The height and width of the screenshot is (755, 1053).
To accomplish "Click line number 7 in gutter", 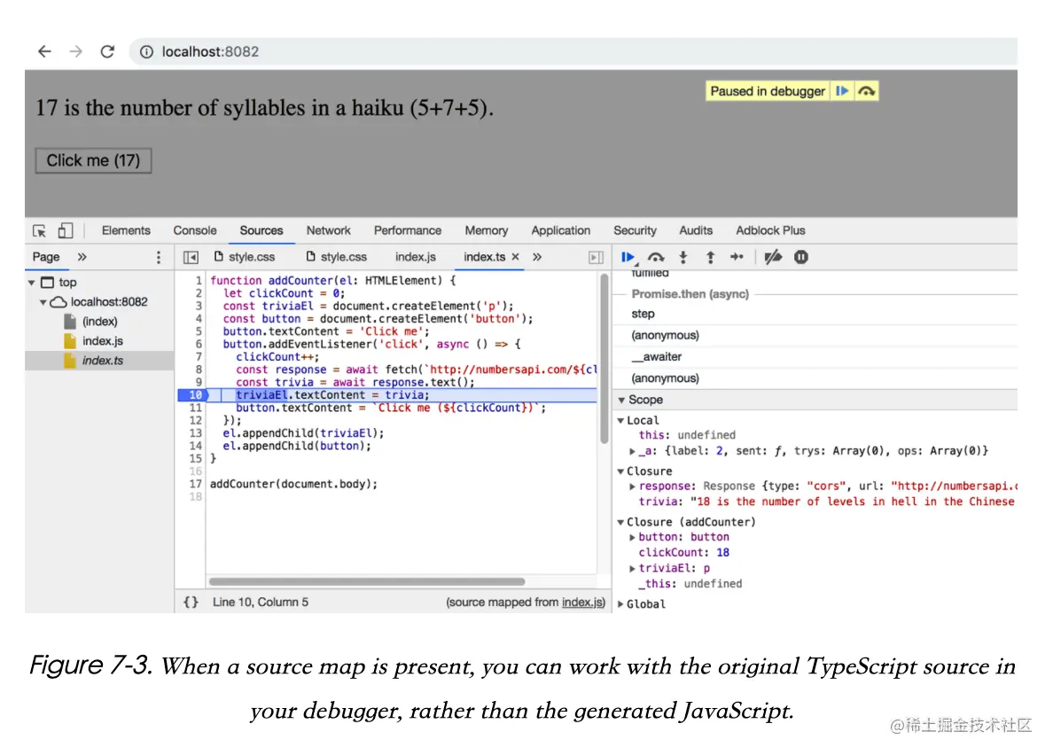I will click(199, 357).
